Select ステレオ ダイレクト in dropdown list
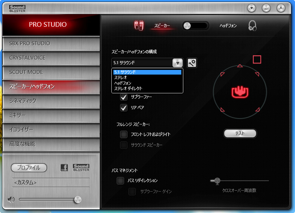Image resolution: width=295 pixels, height=213 pixels. coord(147,88)
